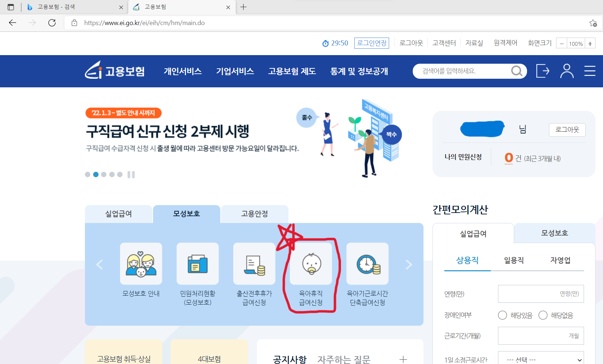
Task: Click the 근로기간(개월) input field
Action: [541, 336]
